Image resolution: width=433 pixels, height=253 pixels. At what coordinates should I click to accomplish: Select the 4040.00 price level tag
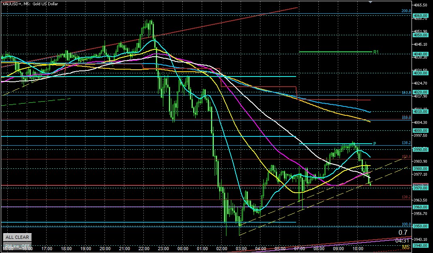pyautogui.click(x=420, y=54)
